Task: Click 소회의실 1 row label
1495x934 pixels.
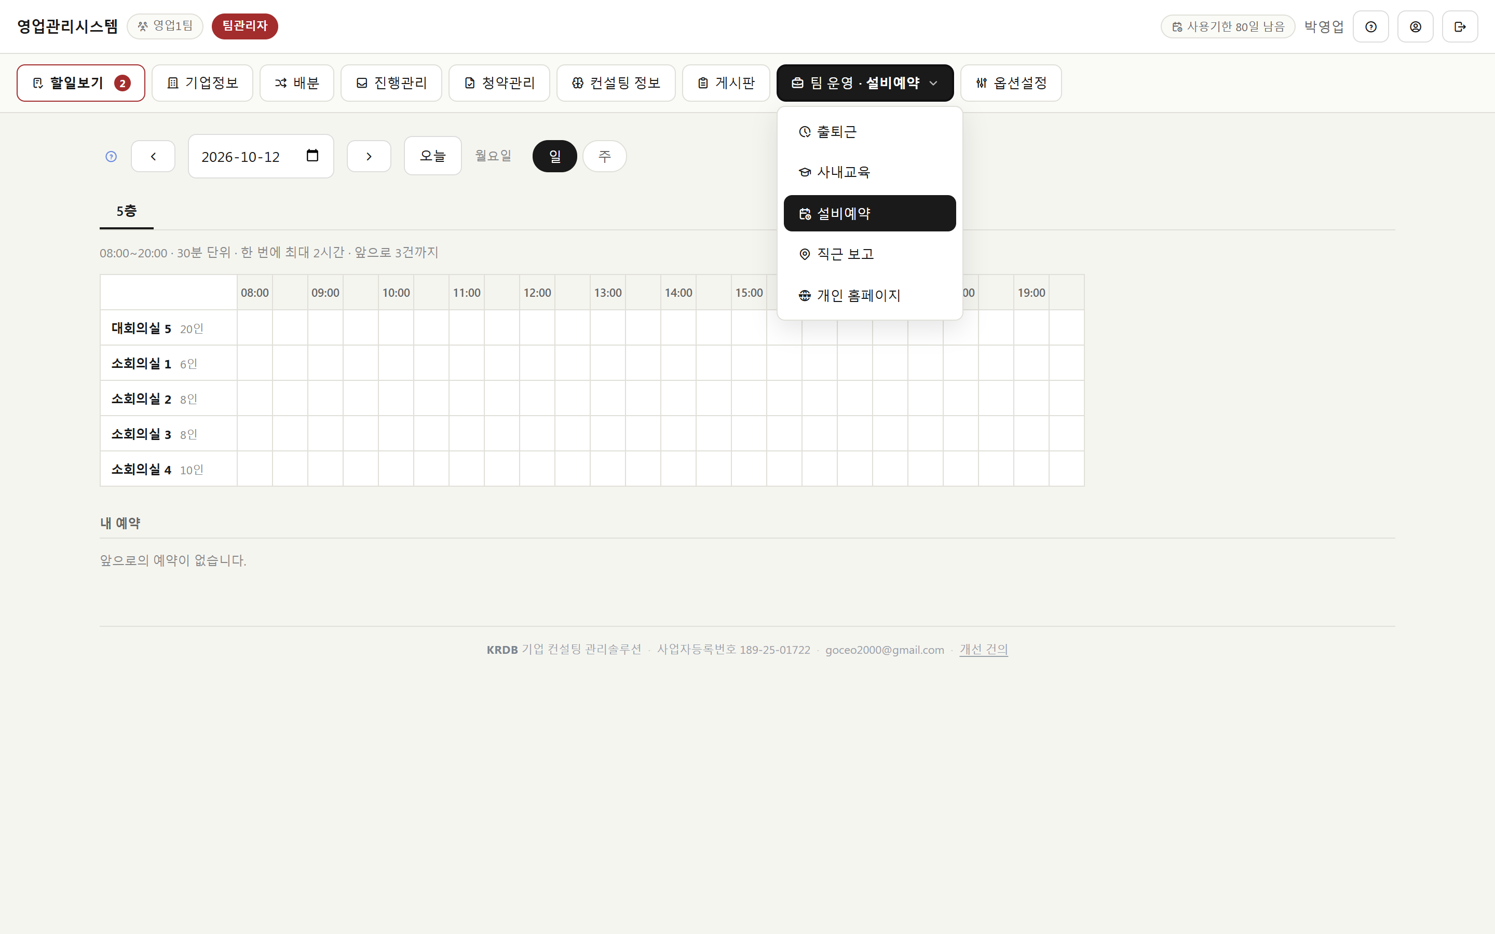Action: point(169,363)
